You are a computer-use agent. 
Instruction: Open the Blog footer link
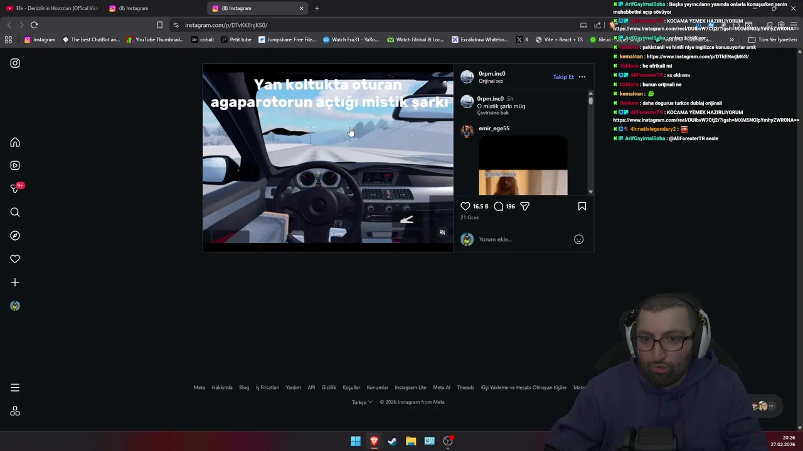(244, 388)
